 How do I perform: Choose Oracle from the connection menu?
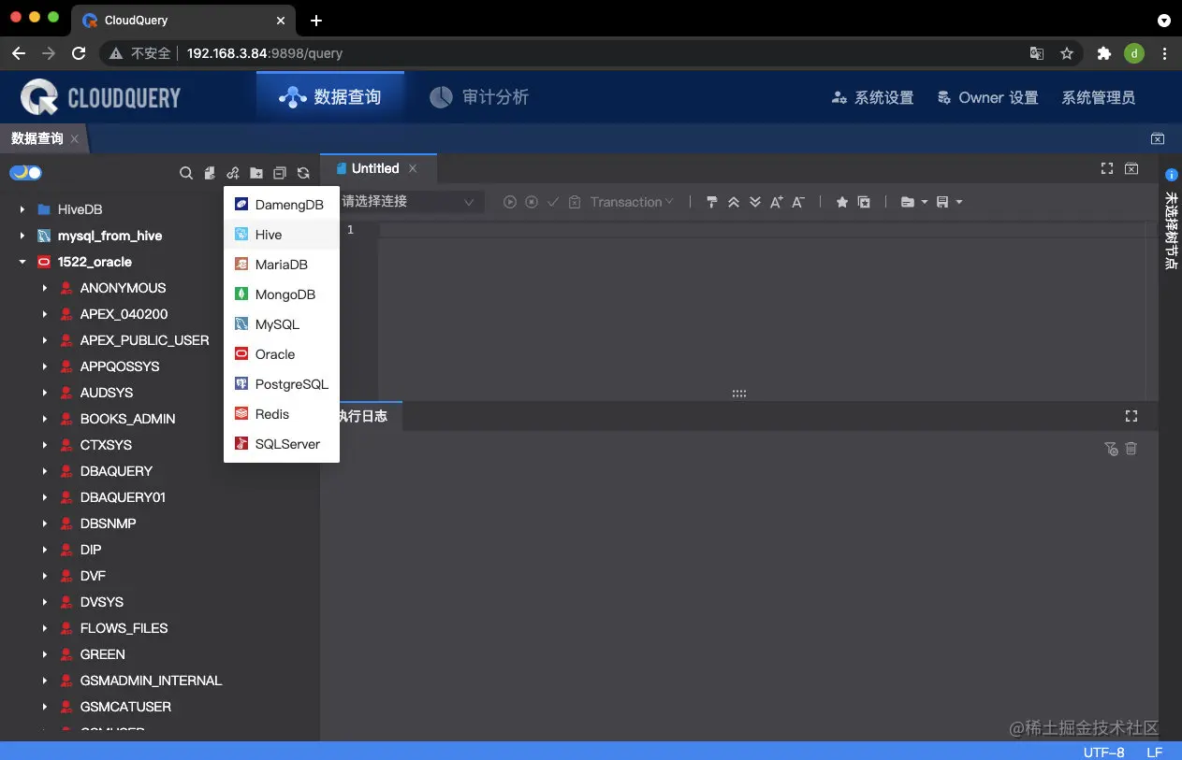[x=282, y=354]
